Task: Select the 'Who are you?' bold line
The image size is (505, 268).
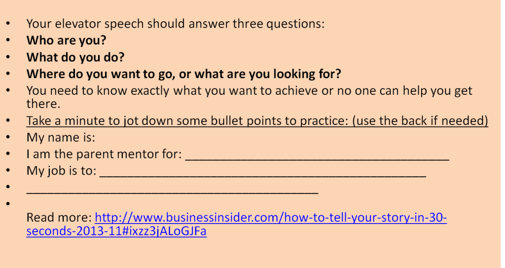Action: [x=67, y=40]
